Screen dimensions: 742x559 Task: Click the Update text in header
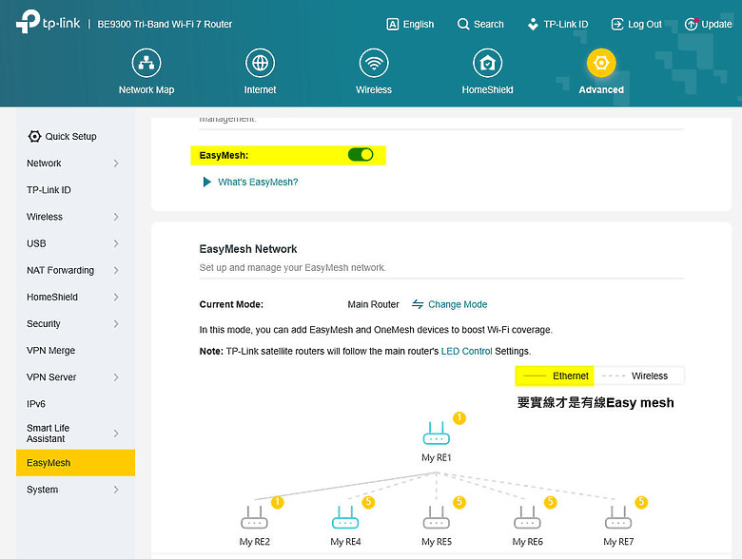[716, 24]
